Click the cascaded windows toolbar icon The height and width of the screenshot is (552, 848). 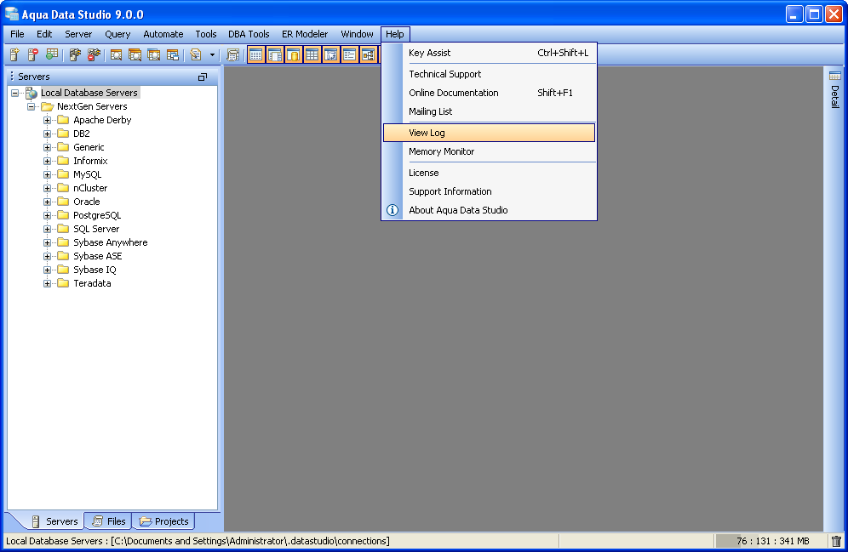pos(173,54)
